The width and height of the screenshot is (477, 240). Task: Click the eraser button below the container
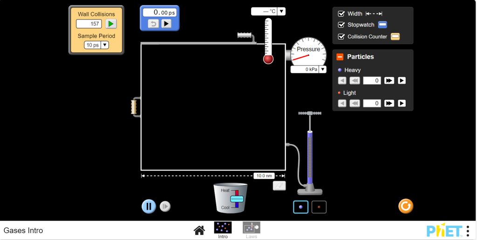[279, 186]
